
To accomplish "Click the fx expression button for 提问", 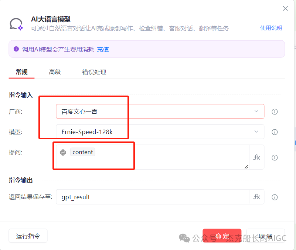I will pos(256,157).
